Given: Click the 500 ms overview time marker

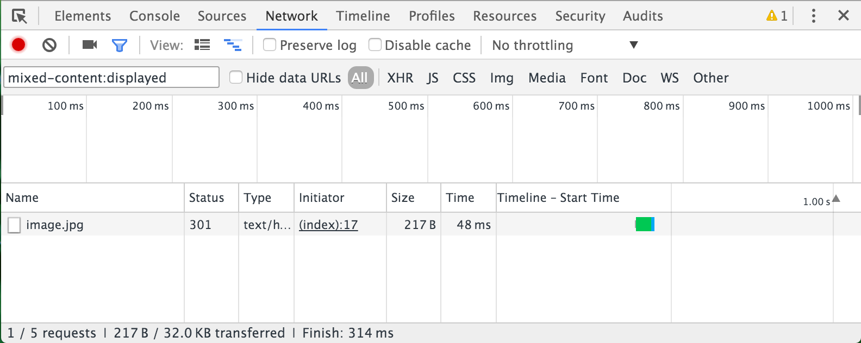Looking at the screenshot, I should tap(406, 106).
